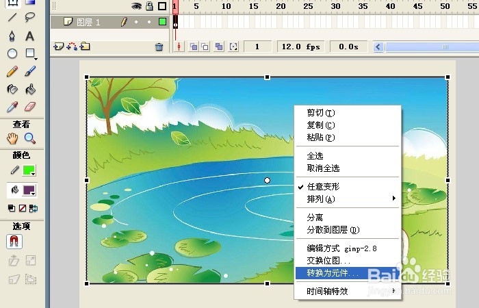Insert a new layer
The image size is (479, 308).
(58, 47)
